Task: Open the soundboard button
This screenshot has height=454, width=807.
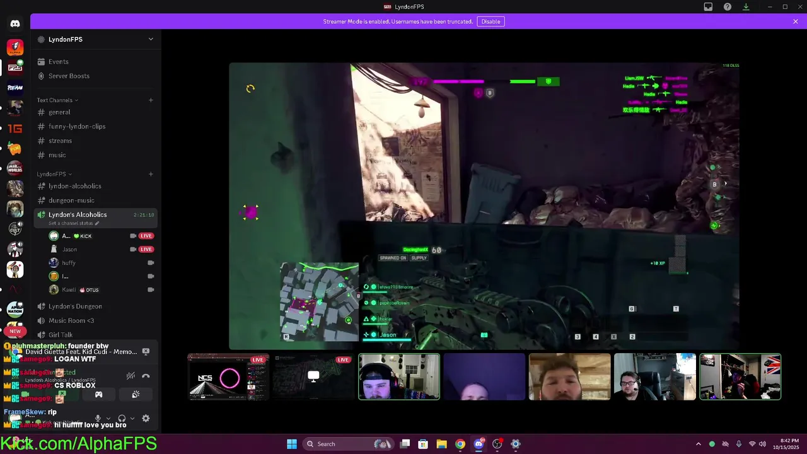Action: tap(136, 395)
